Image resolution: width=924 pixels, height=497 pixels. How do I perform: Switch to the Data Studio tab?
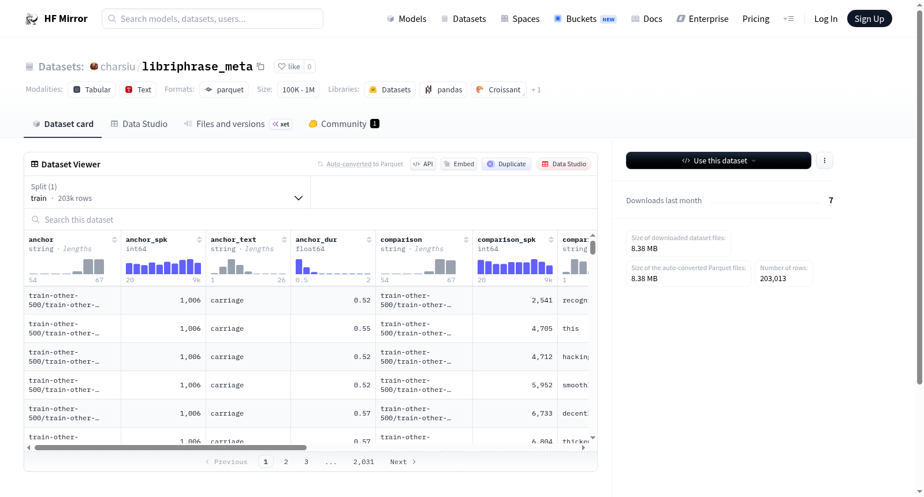point(139,124)
